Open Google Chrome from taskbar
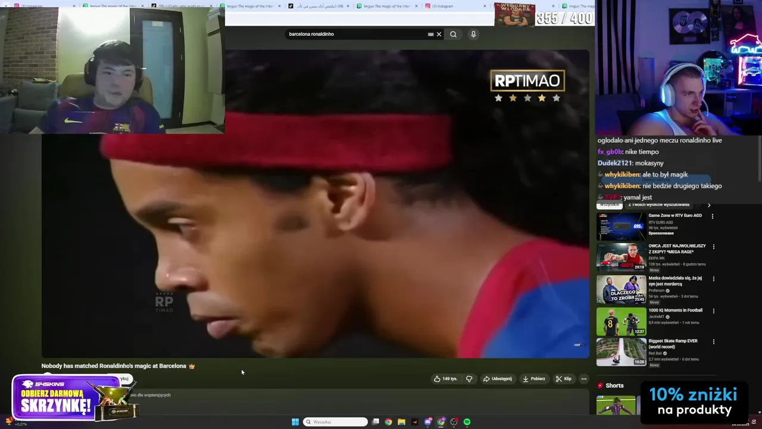Screen dimensions: 762x429 (x=388, y=422)
